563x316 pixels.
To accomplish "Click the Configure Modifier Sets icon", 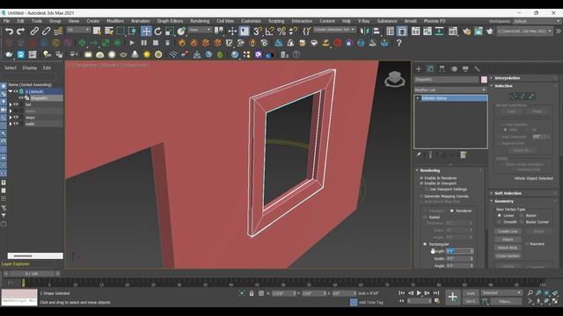I will 464,154.
